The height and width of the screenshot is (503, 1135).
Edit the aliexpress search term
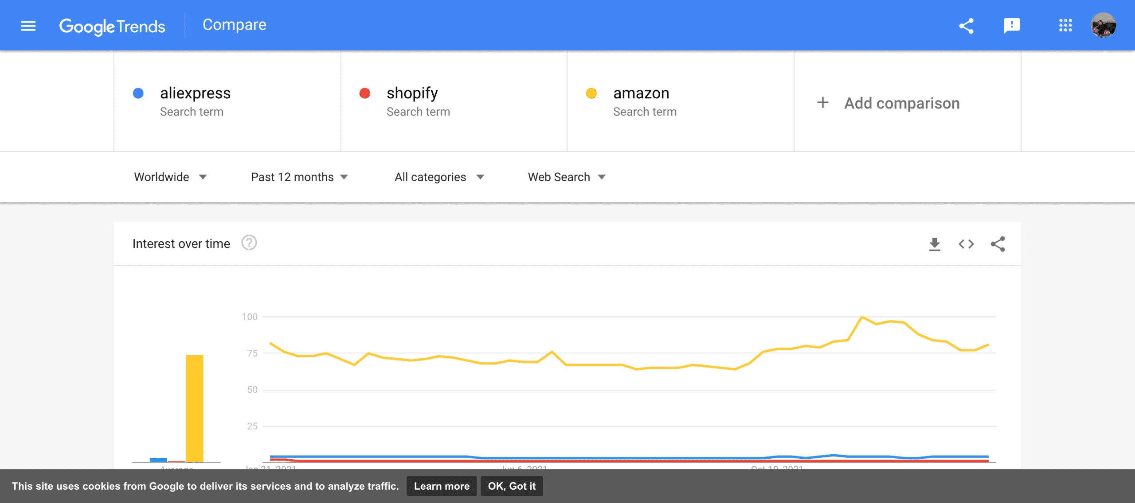tap(196, 93)
